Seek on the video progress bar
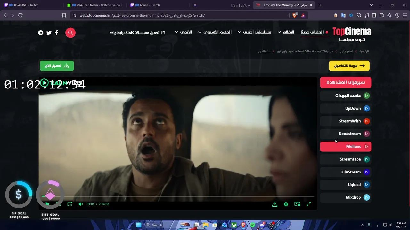Screen dimensions: 410x230 178,196
